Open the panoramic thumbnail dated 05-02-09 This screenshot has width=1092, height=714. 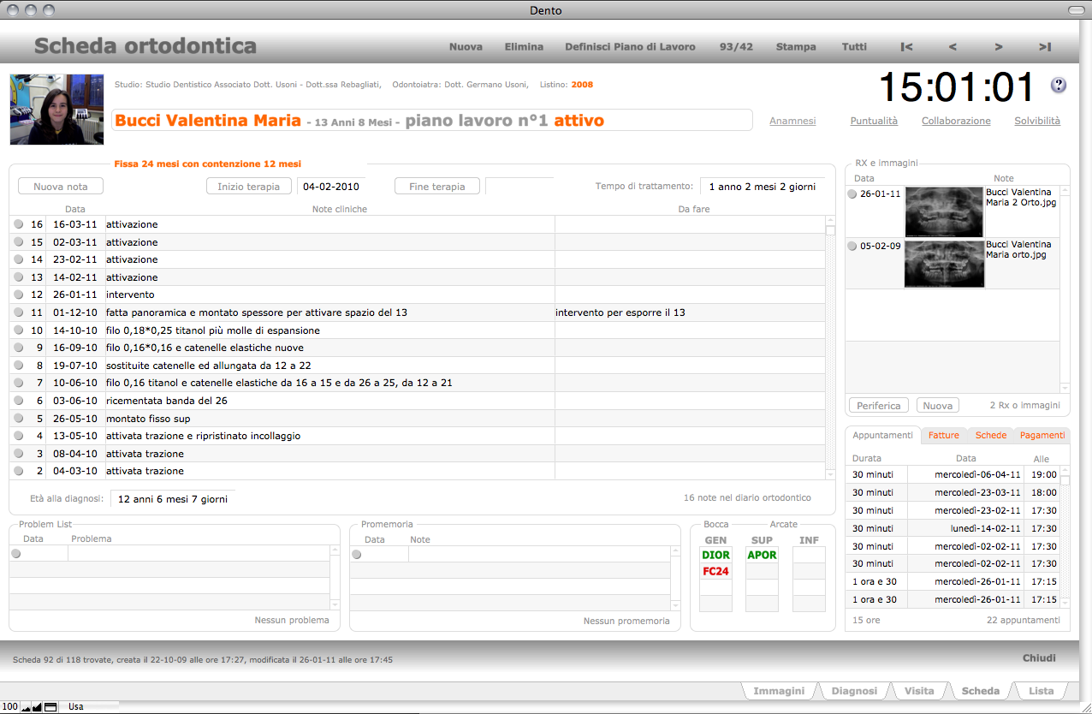pyautogui.click(x=945, y=263)
